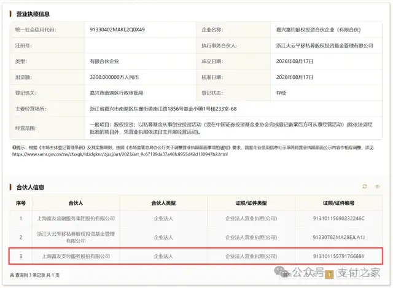The width and height of the screenshot is (393, 288).
Task: Click executive partner 浙江大云平移私募股权投资基金管理有限公司 value
Action: [325, 45]
